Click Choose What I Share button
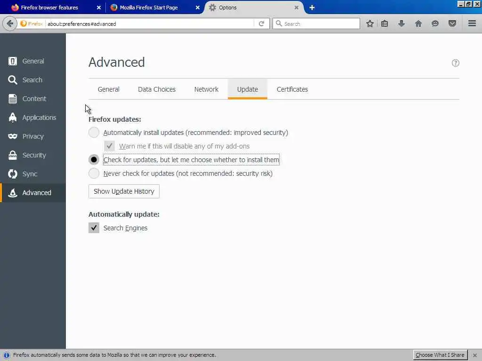This screenshot has height=361, width=482. 440,355
